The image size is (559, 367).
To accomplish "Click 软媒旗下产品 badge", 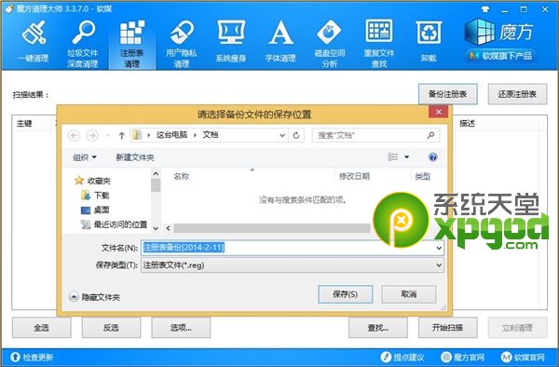I will pyautogui.click(x=500, y=56).
